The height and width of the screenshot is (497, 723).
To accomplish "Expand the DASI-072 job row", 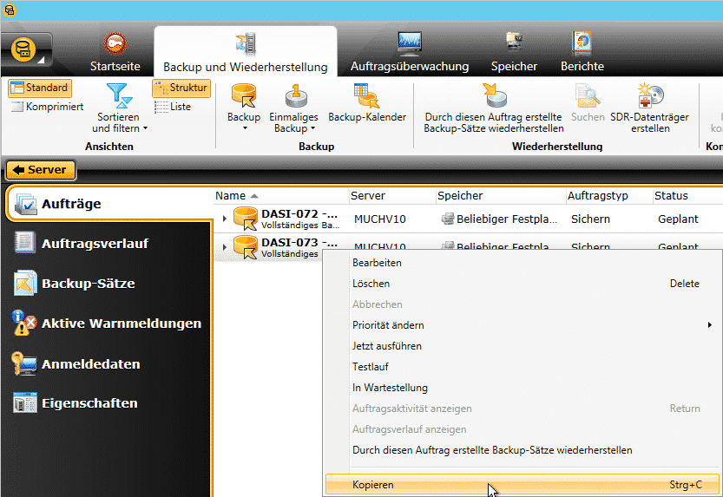I will [x=224, y=219].
